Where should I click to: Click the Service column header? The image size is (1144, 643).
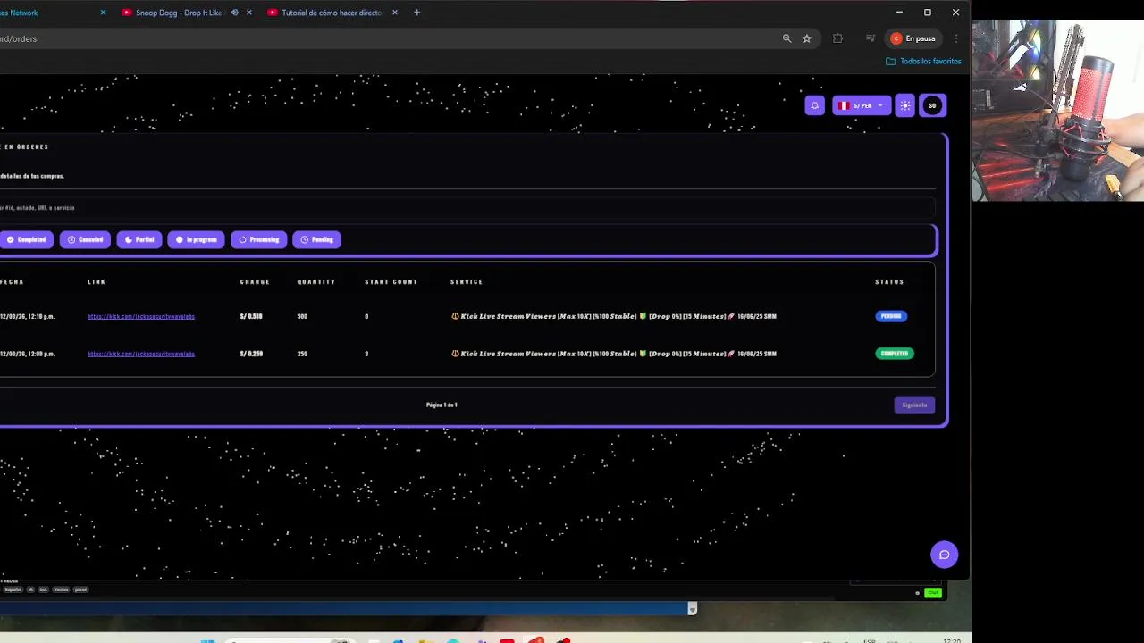pyautogui.click(x=467, y=281)
